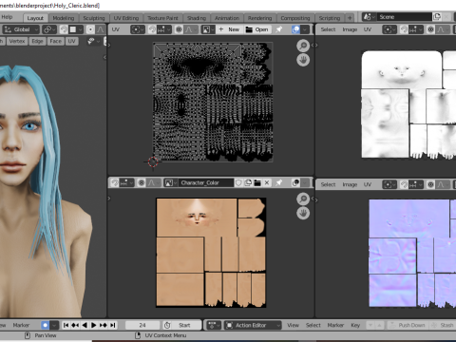Click the new image copy icon beside Character_Color
This screenshot has width=456, height=342.
[x=248, y=182]
